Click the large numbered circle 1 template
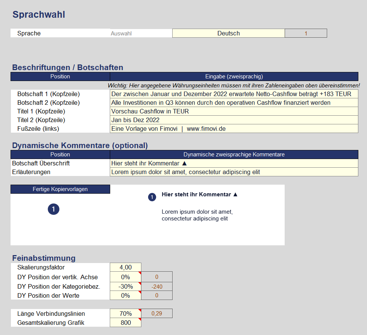The width and height of the screenshot is (367, 335). pyautogui.click(x=54, y=209)
